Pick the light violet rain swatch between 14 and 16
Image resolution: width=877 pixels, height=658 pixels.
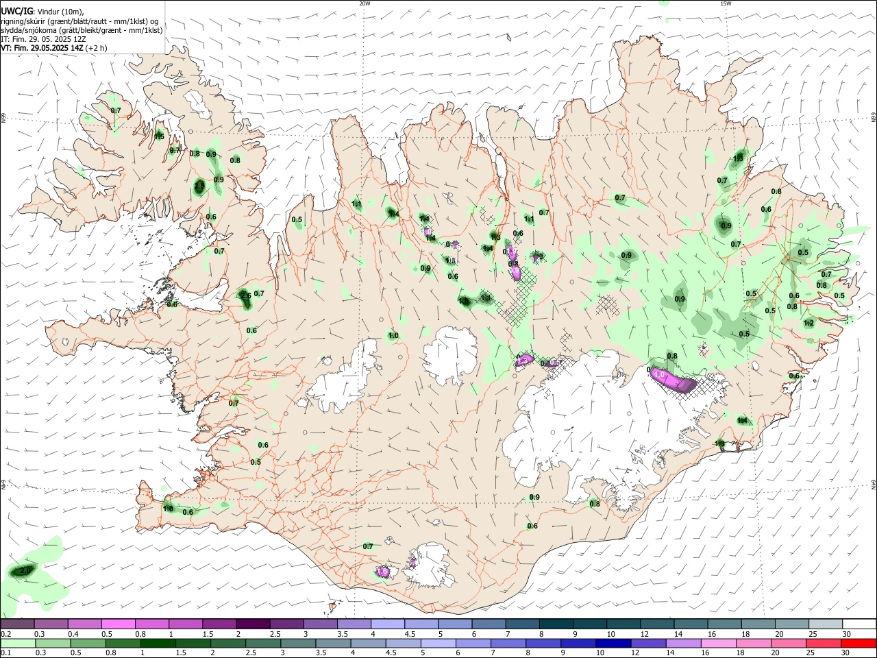coord(683,643)
